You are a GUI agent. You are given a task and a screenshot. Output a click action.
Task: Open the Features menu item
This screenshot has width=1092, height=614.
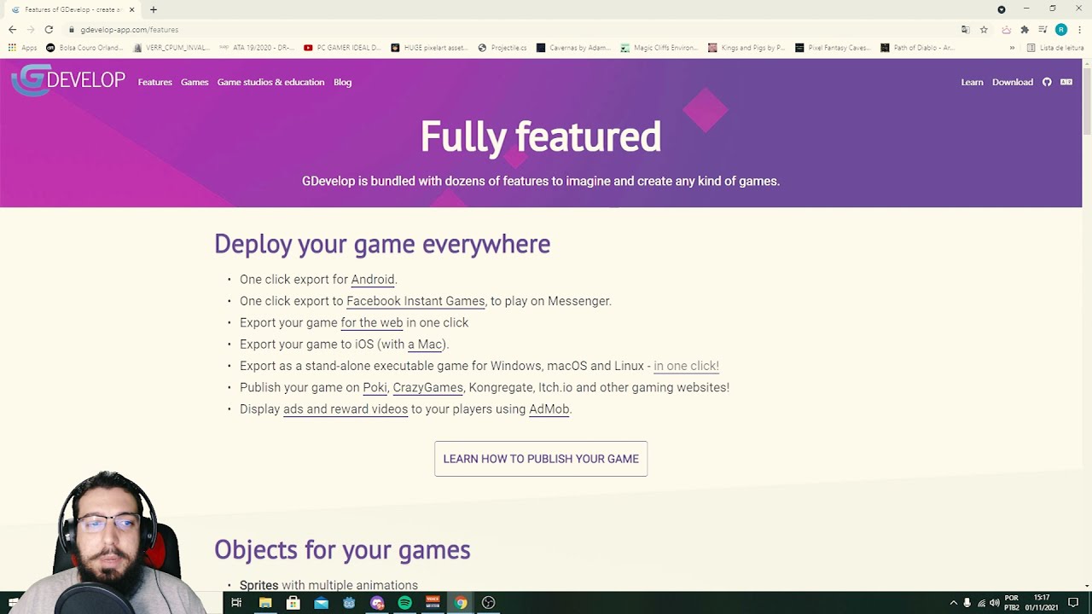pyautogui.click(x=155, y=82)
